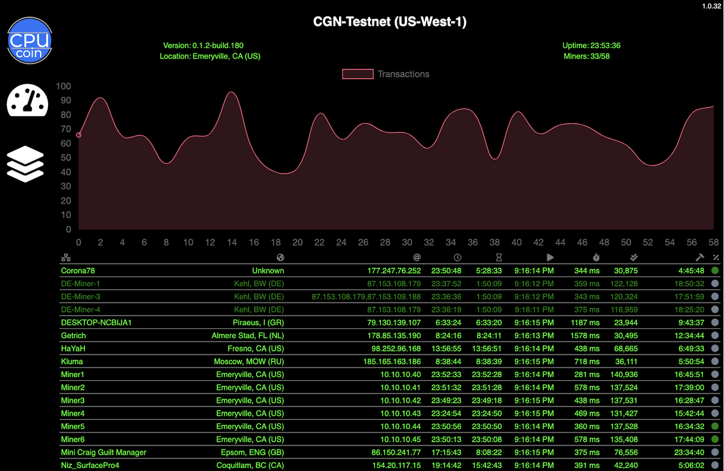Image resolution: width=724 pixels, height=471 pixels.
Task: Click the network topology icon in the table header
Action: (66, 257)
